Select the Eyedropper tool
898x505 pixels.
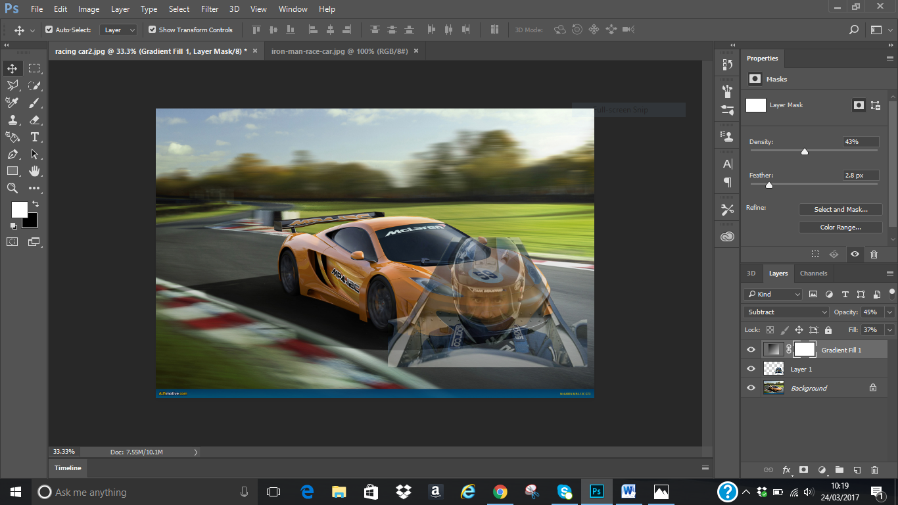coord(12,103)
